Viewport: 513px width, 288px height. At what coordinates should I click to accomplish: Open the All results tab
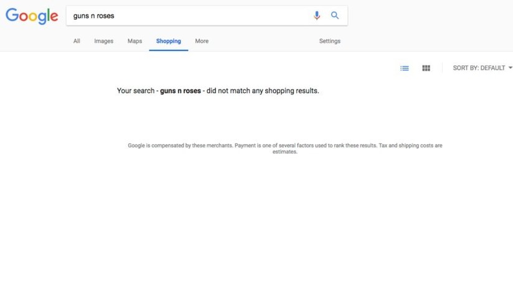click(77, 41)
